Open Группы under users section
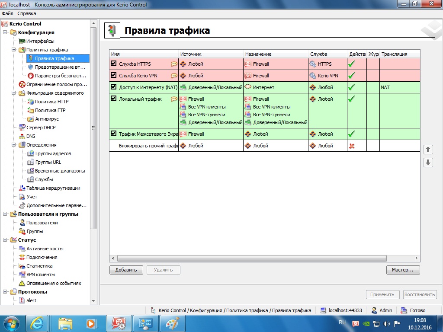The height and width of the screenshot is (332, 443). point(31,232)
